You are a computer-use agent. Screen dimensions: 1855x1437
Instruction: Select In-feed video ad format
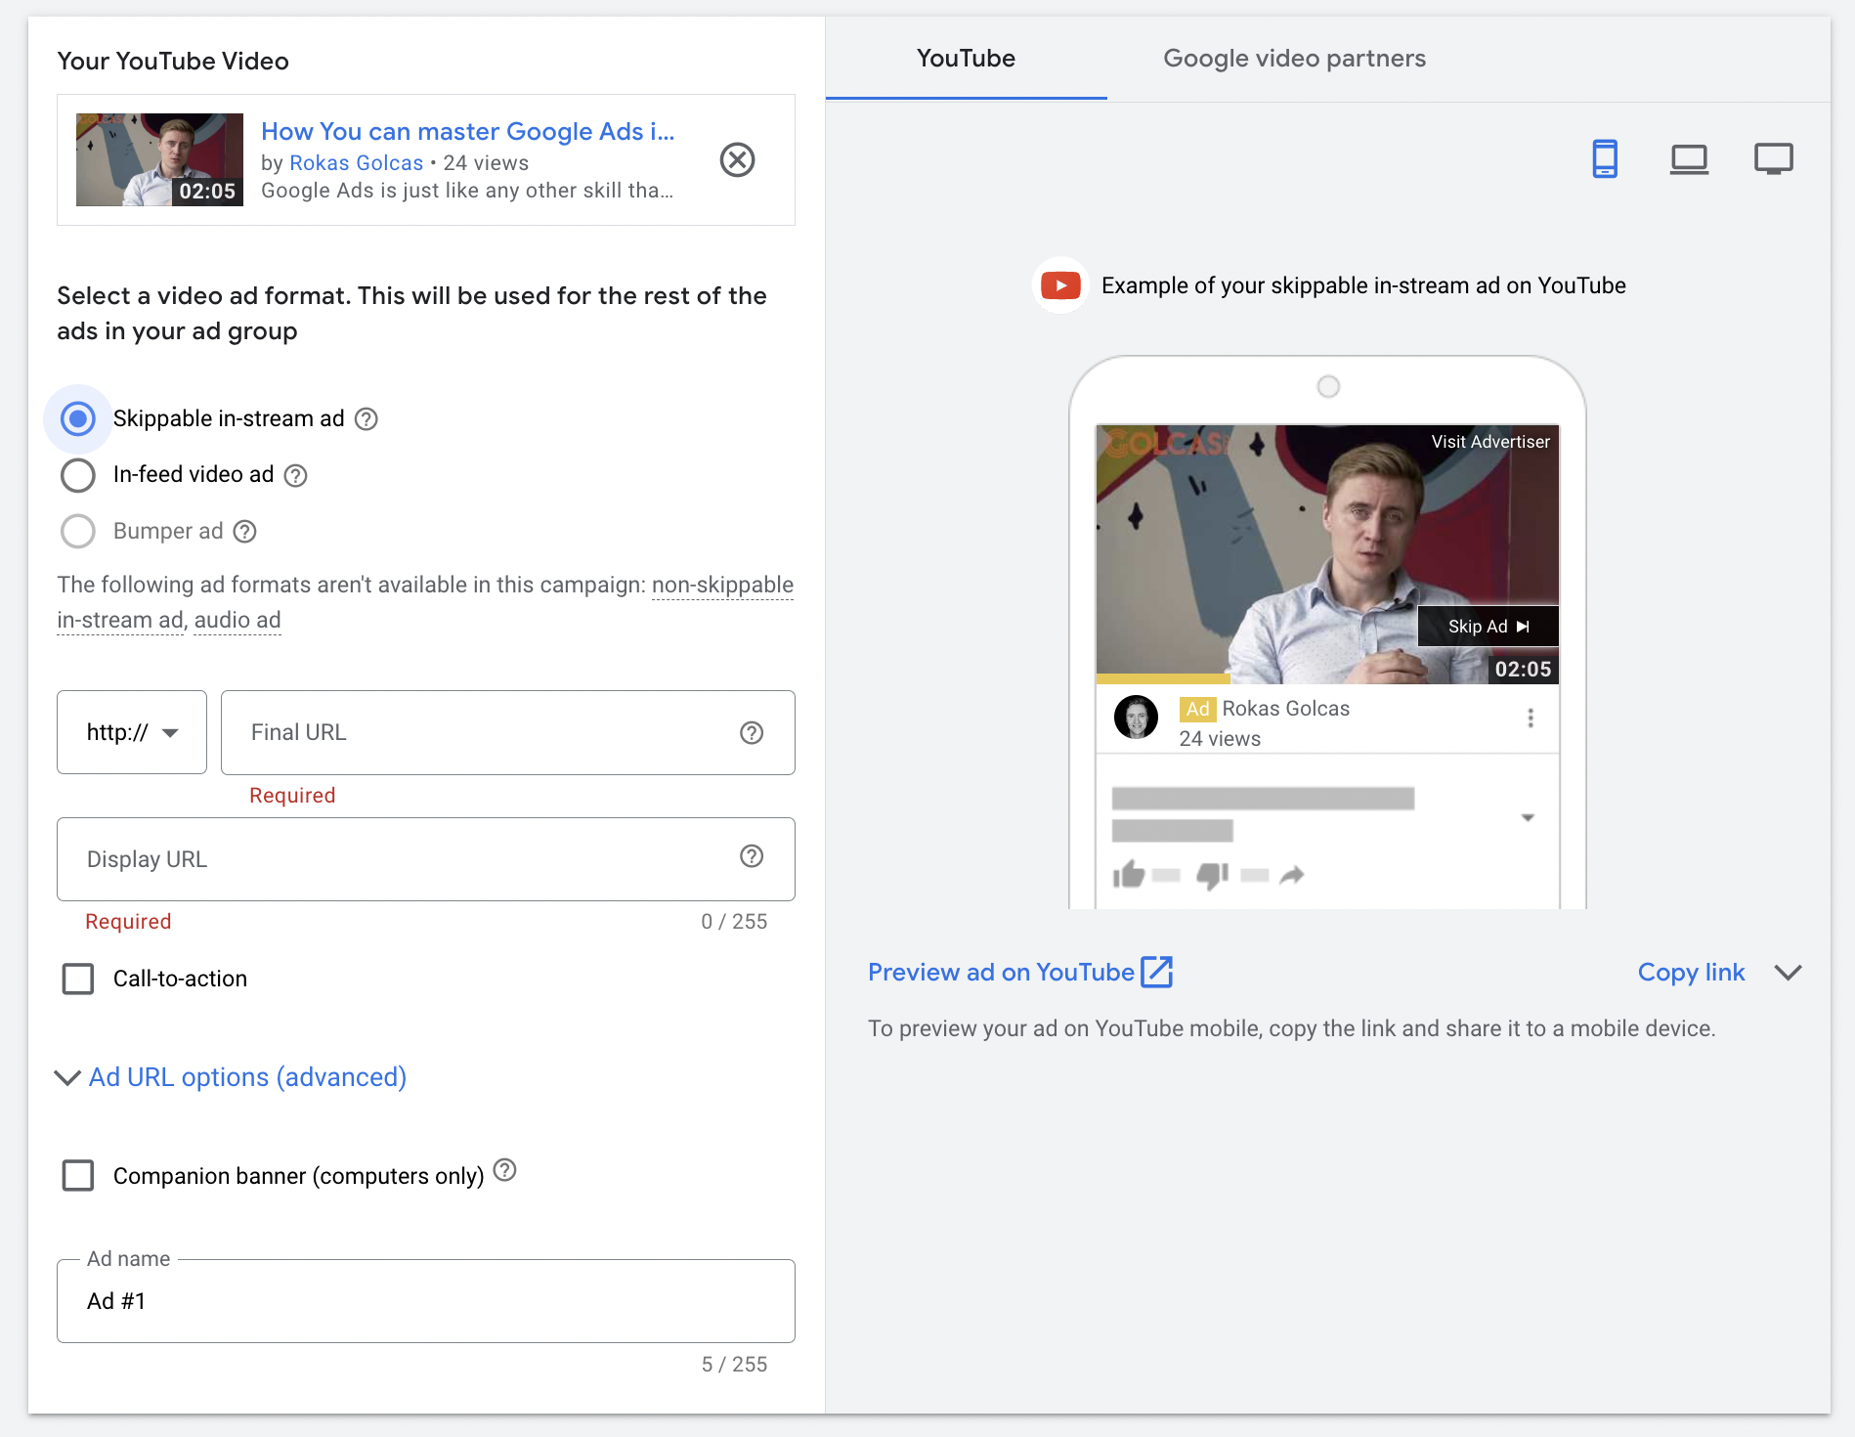[78, 475]
